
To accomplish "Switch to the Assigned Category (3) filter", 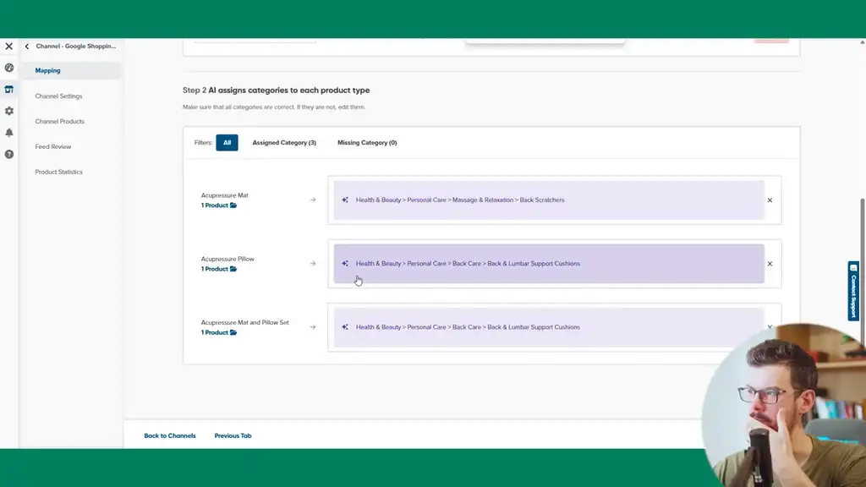I will (x=283, y=142).
